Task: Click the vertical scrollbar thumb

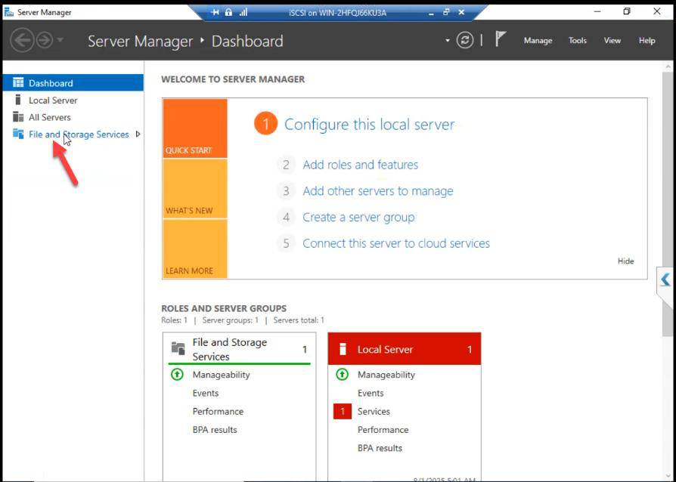Action: 668,205
